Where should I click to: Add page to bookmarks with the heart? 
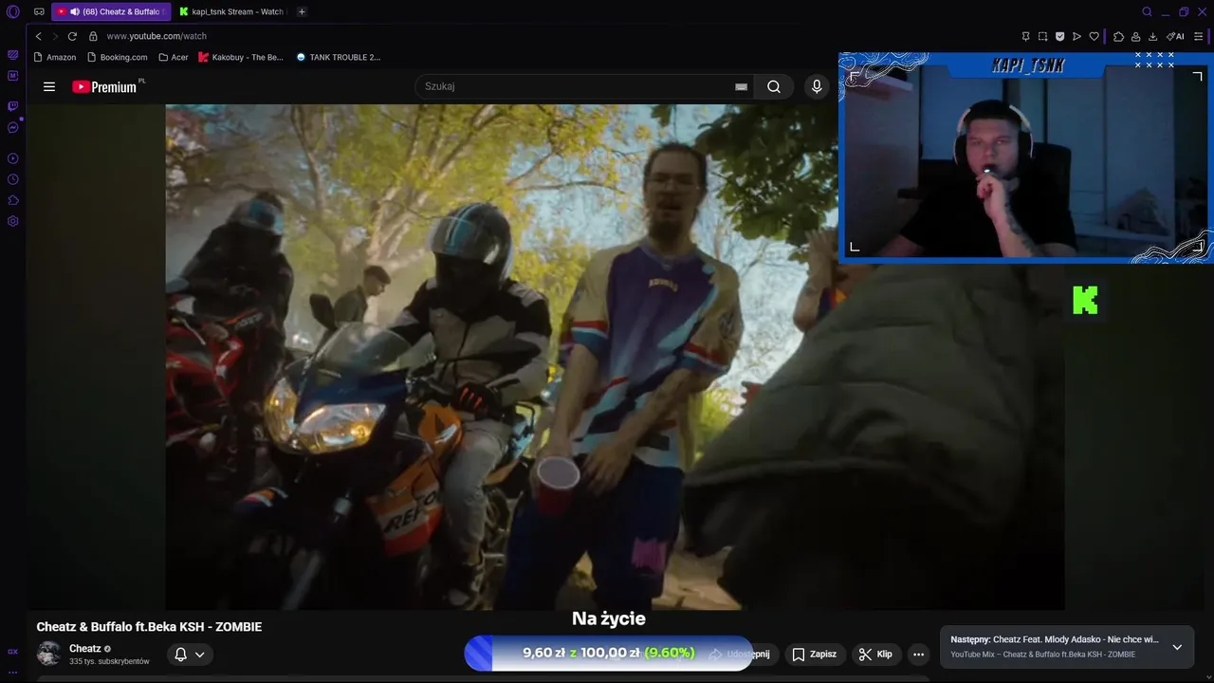(x=1094, y=36)
